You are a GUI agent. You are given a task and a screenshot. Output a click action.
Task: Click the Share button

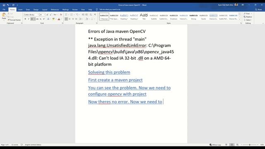258,10
